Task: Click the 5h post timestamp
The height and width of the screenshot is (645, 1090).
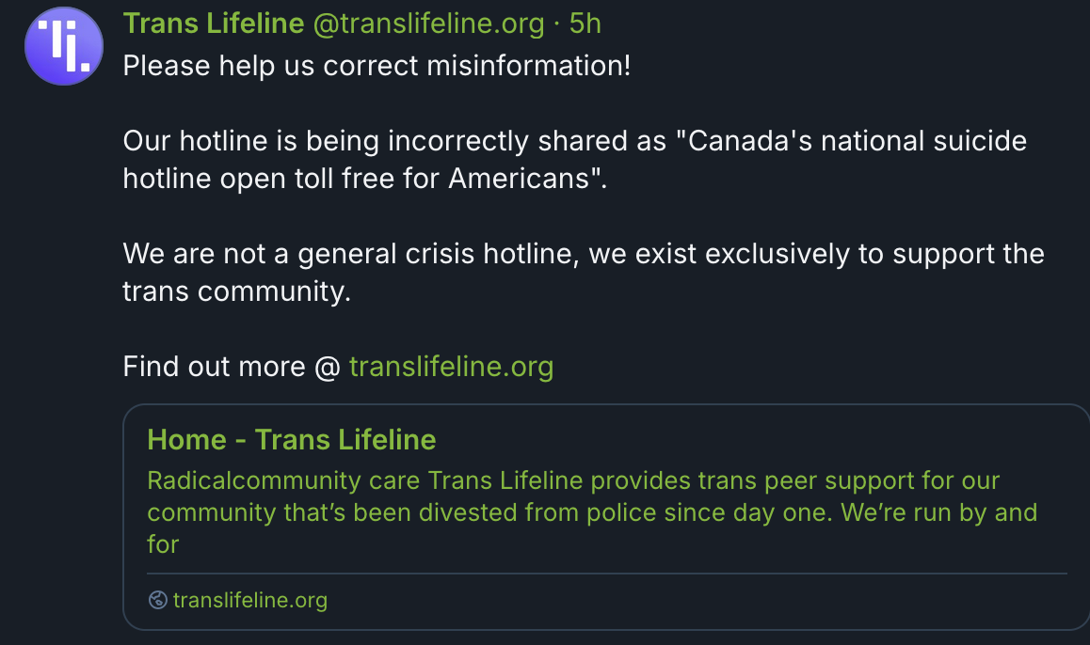Action: (x=585, y=24)
